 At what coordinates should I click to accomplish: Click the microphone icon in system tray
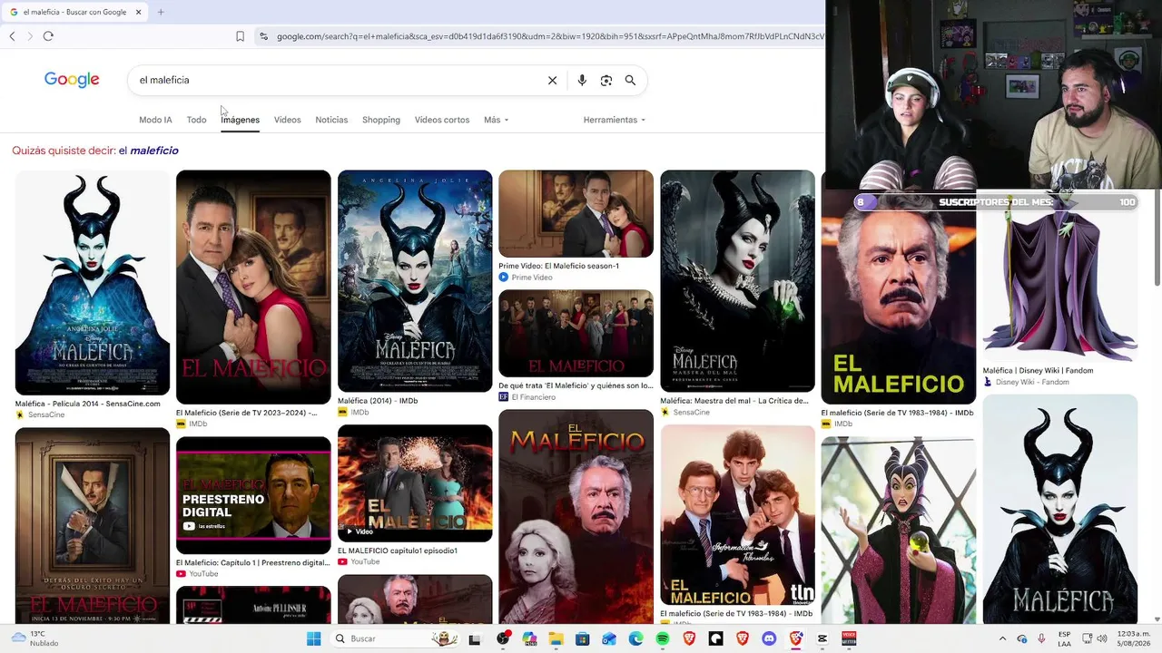coord(1041,638)
